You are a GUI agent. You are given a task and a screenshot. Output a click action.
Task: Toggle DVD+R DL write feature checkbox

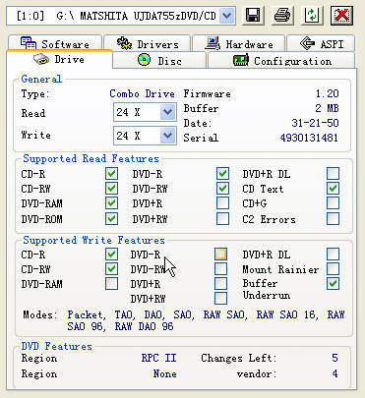[333, 255]
